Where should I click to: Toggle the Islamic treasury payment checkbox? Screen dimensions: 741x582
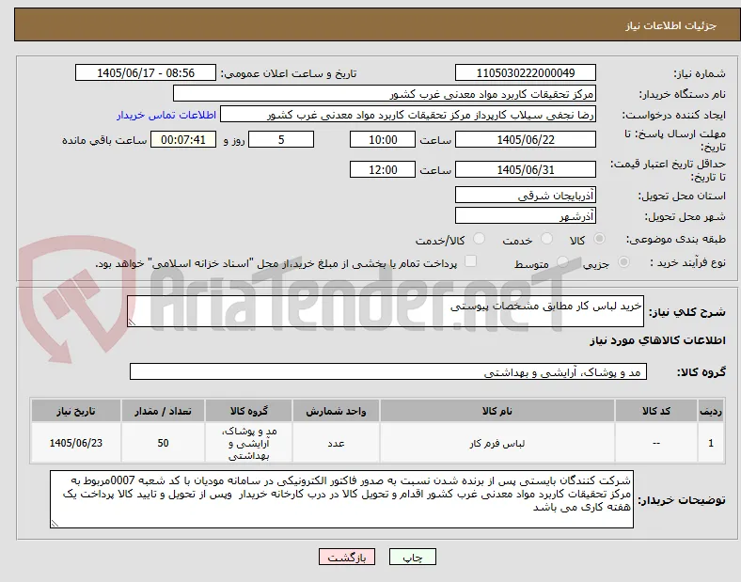coord(471,261)
